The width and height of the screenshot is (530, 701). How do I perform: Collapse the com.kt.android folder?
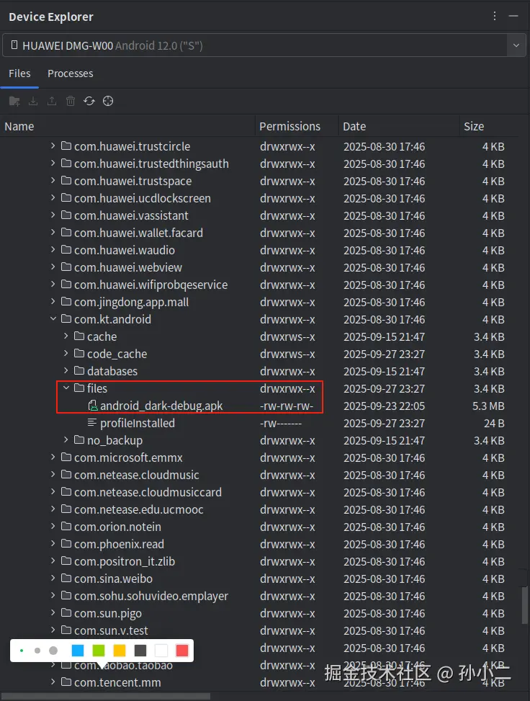(53, 318)
